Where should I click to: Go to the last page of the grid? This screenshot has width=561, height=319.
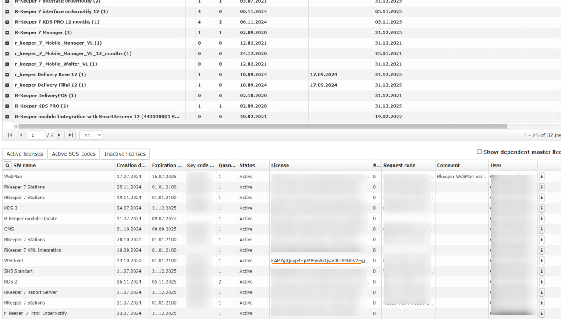click(71, 135)
